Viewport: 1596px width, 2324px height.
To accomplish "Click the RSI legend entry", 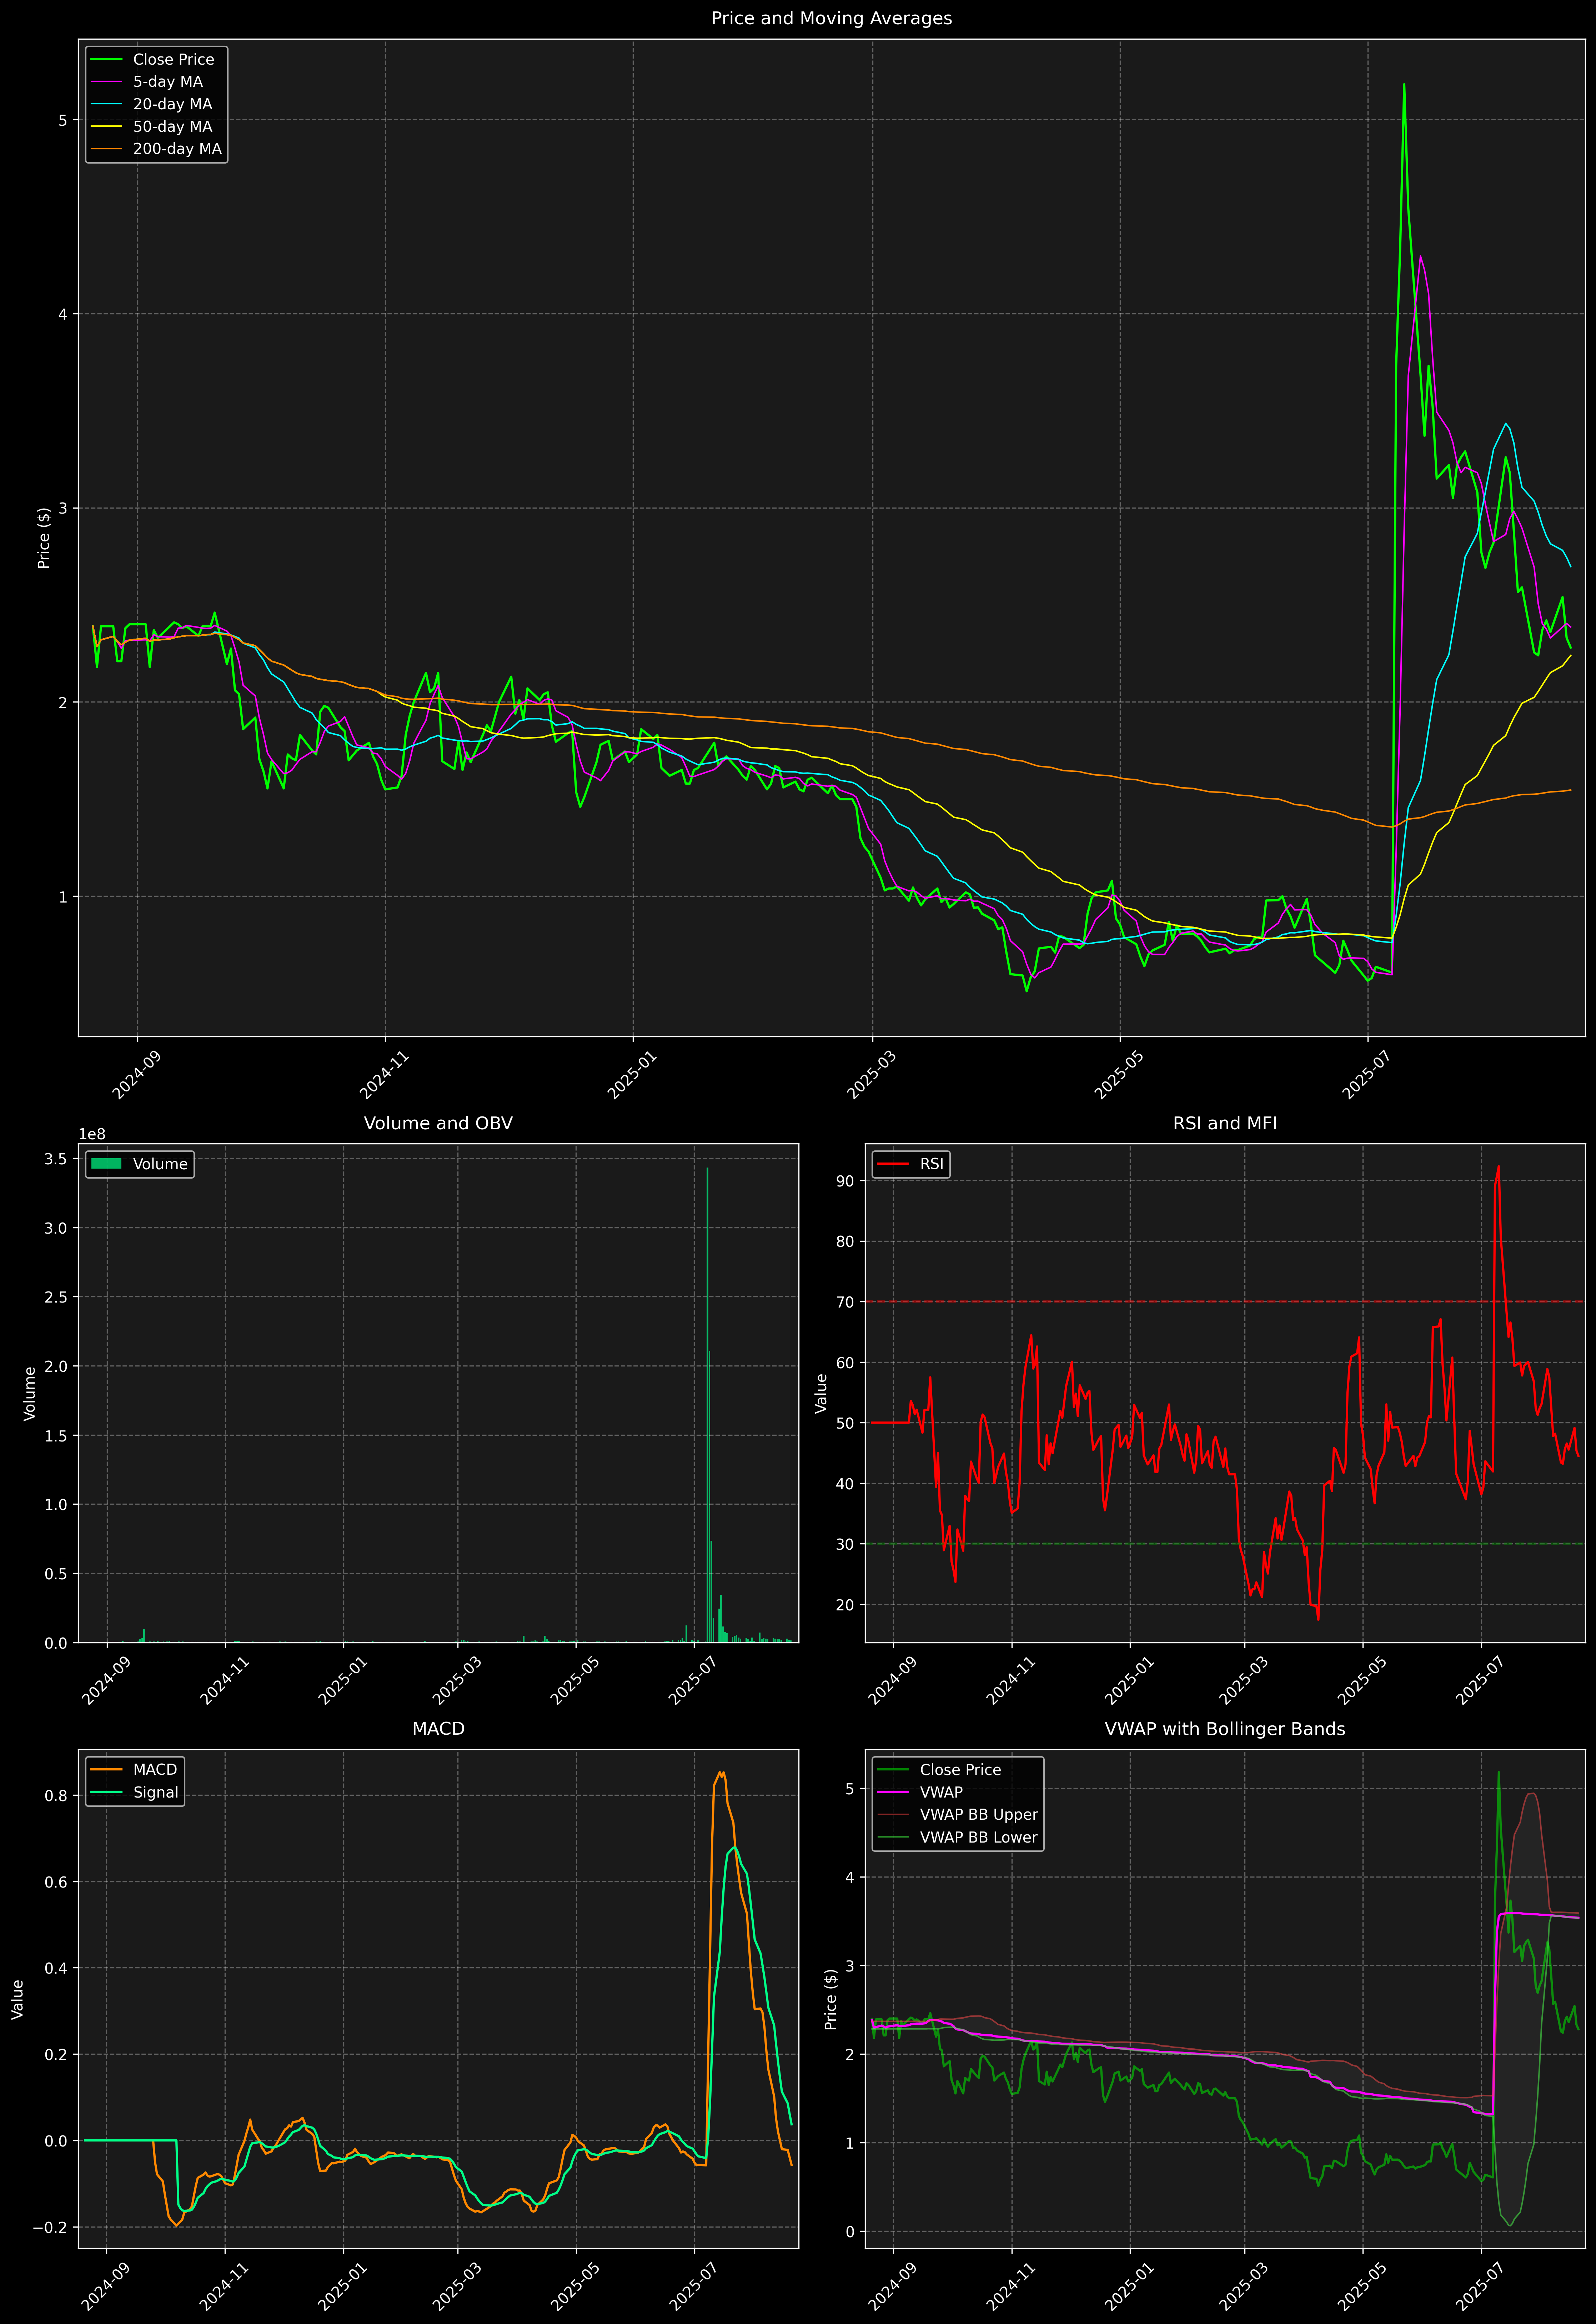I will coord(931,1164).
